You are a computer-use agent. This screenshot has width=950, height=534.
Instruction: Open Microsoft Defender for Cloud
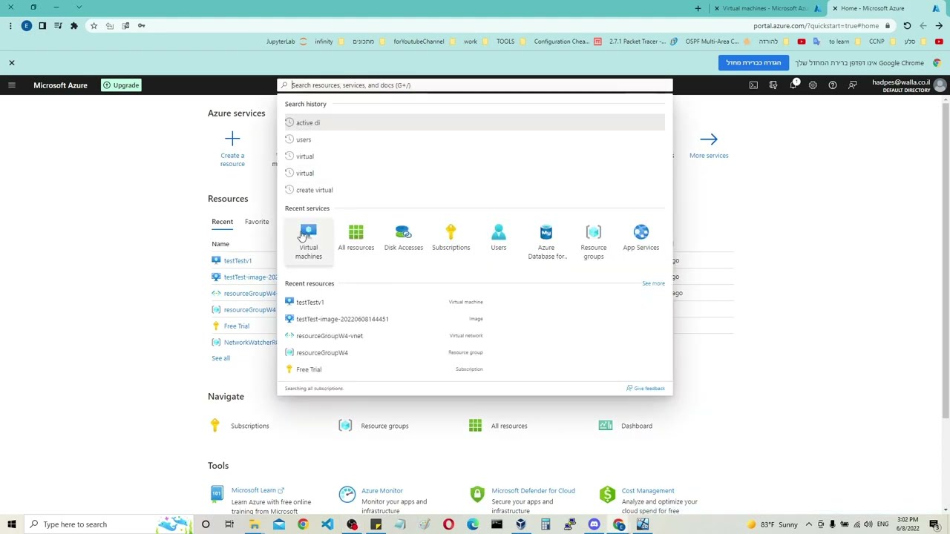(x=533, y=490)
